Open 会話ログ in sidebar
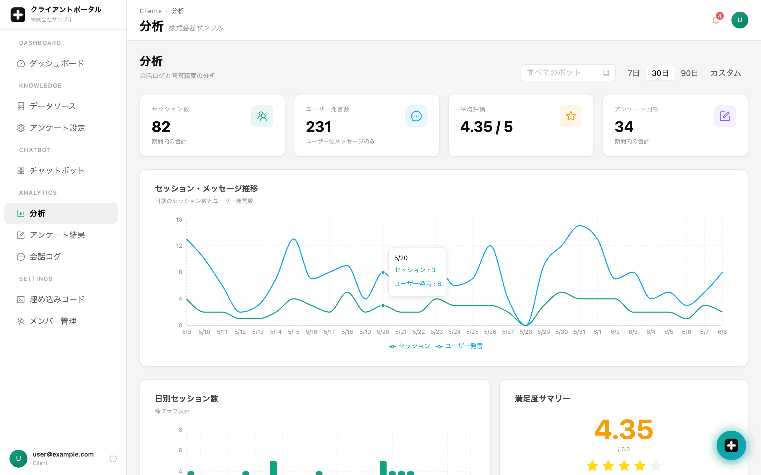 (x=61, y=257)
